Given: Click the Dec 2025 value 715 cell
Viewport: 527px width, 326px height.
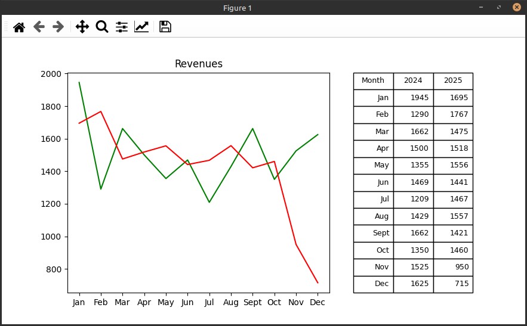Looking at the screenshot, I should click(453, 284).
